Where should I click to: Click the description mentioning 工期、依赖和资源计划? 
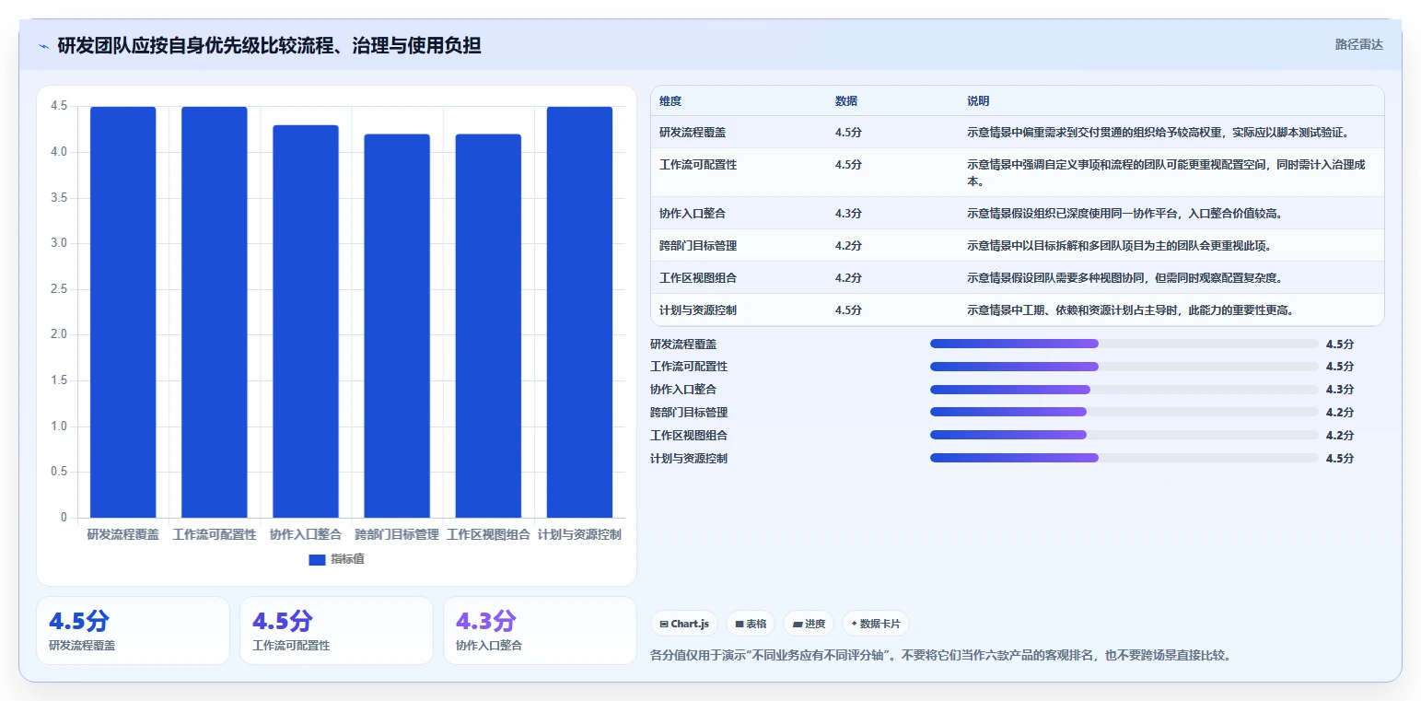1130,310
